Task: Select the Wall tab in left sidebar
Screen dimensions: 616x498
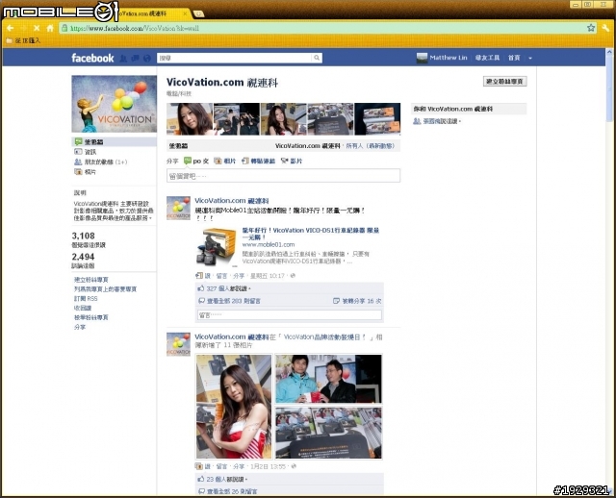Action: click(x=114, y=141)
